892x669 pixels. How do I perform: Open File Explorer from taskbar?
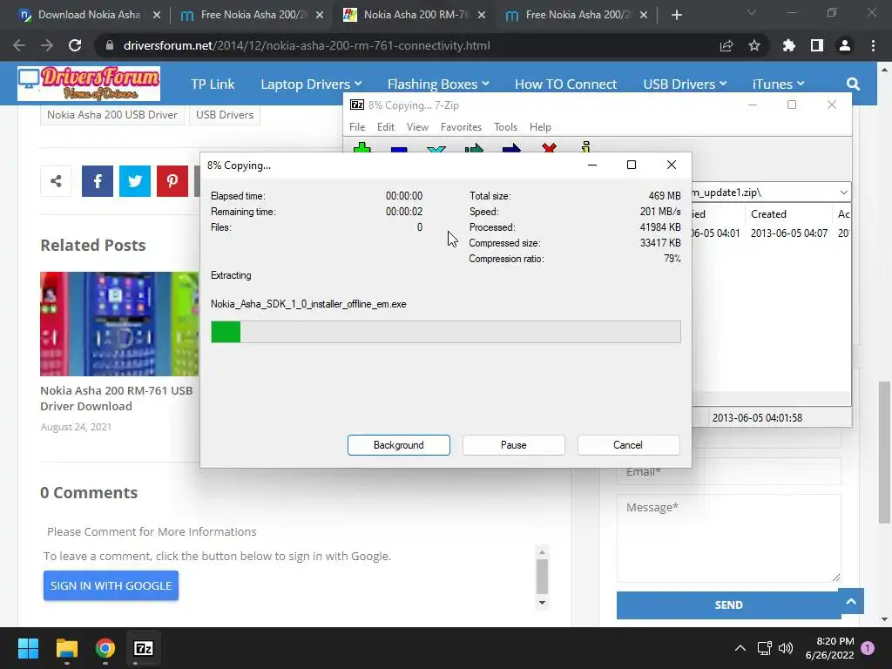[66, 648]
